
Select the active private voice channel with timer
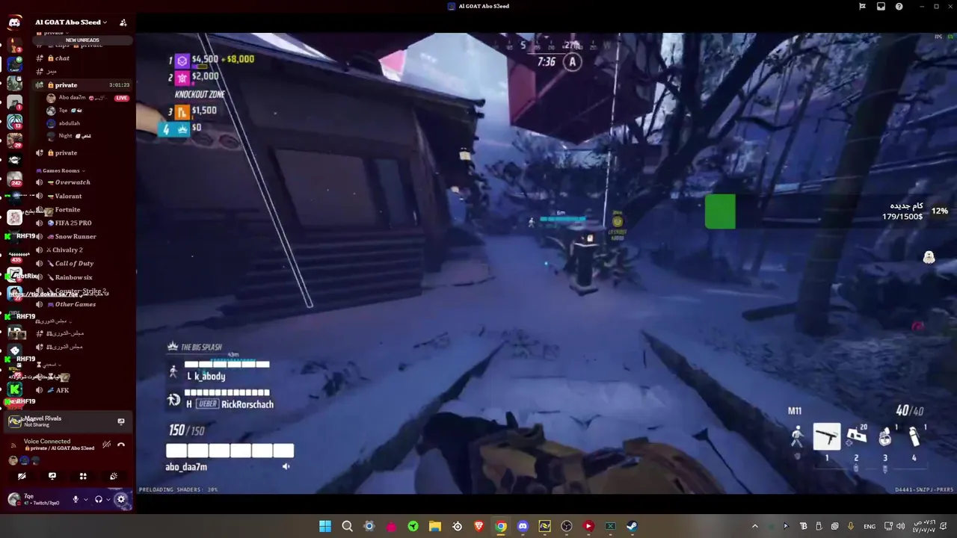tap(82, 84)
